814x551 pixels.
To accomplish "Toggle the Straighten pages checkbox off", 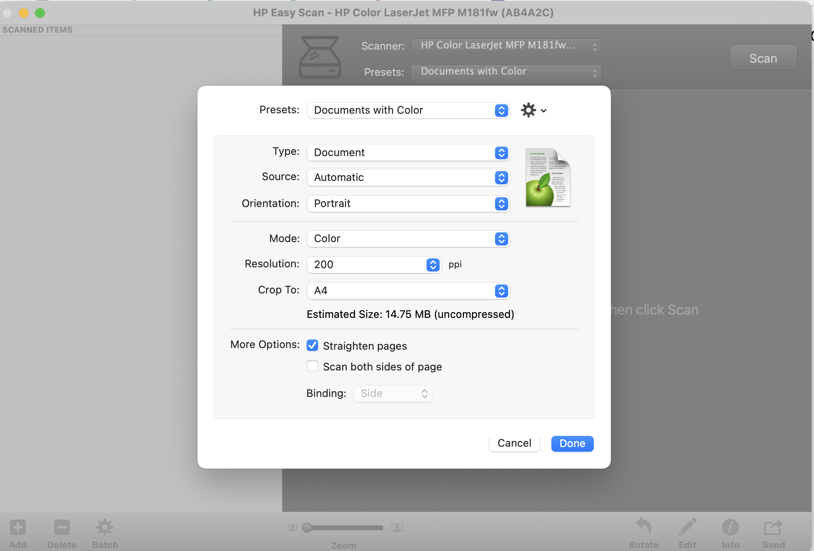I will point(312,345).
